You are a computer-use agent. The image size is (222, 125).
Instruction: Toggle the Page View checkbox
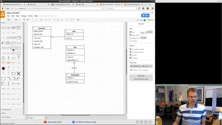(x=130, y=35)
